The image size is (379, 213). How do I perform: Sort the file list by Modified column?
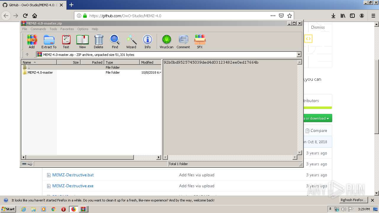[150, 62]
